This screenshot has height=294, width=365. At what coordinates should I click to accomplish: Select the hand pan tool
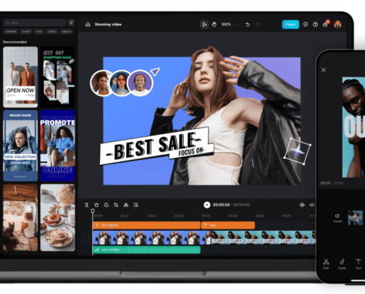[214, 25]
